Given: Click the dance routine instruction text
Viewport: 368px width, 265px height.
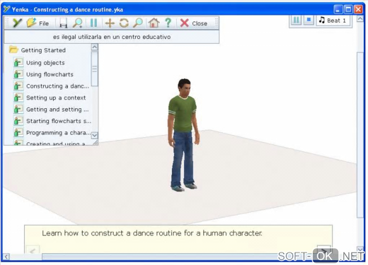Looking at the screenshot, I should [152, 233].
